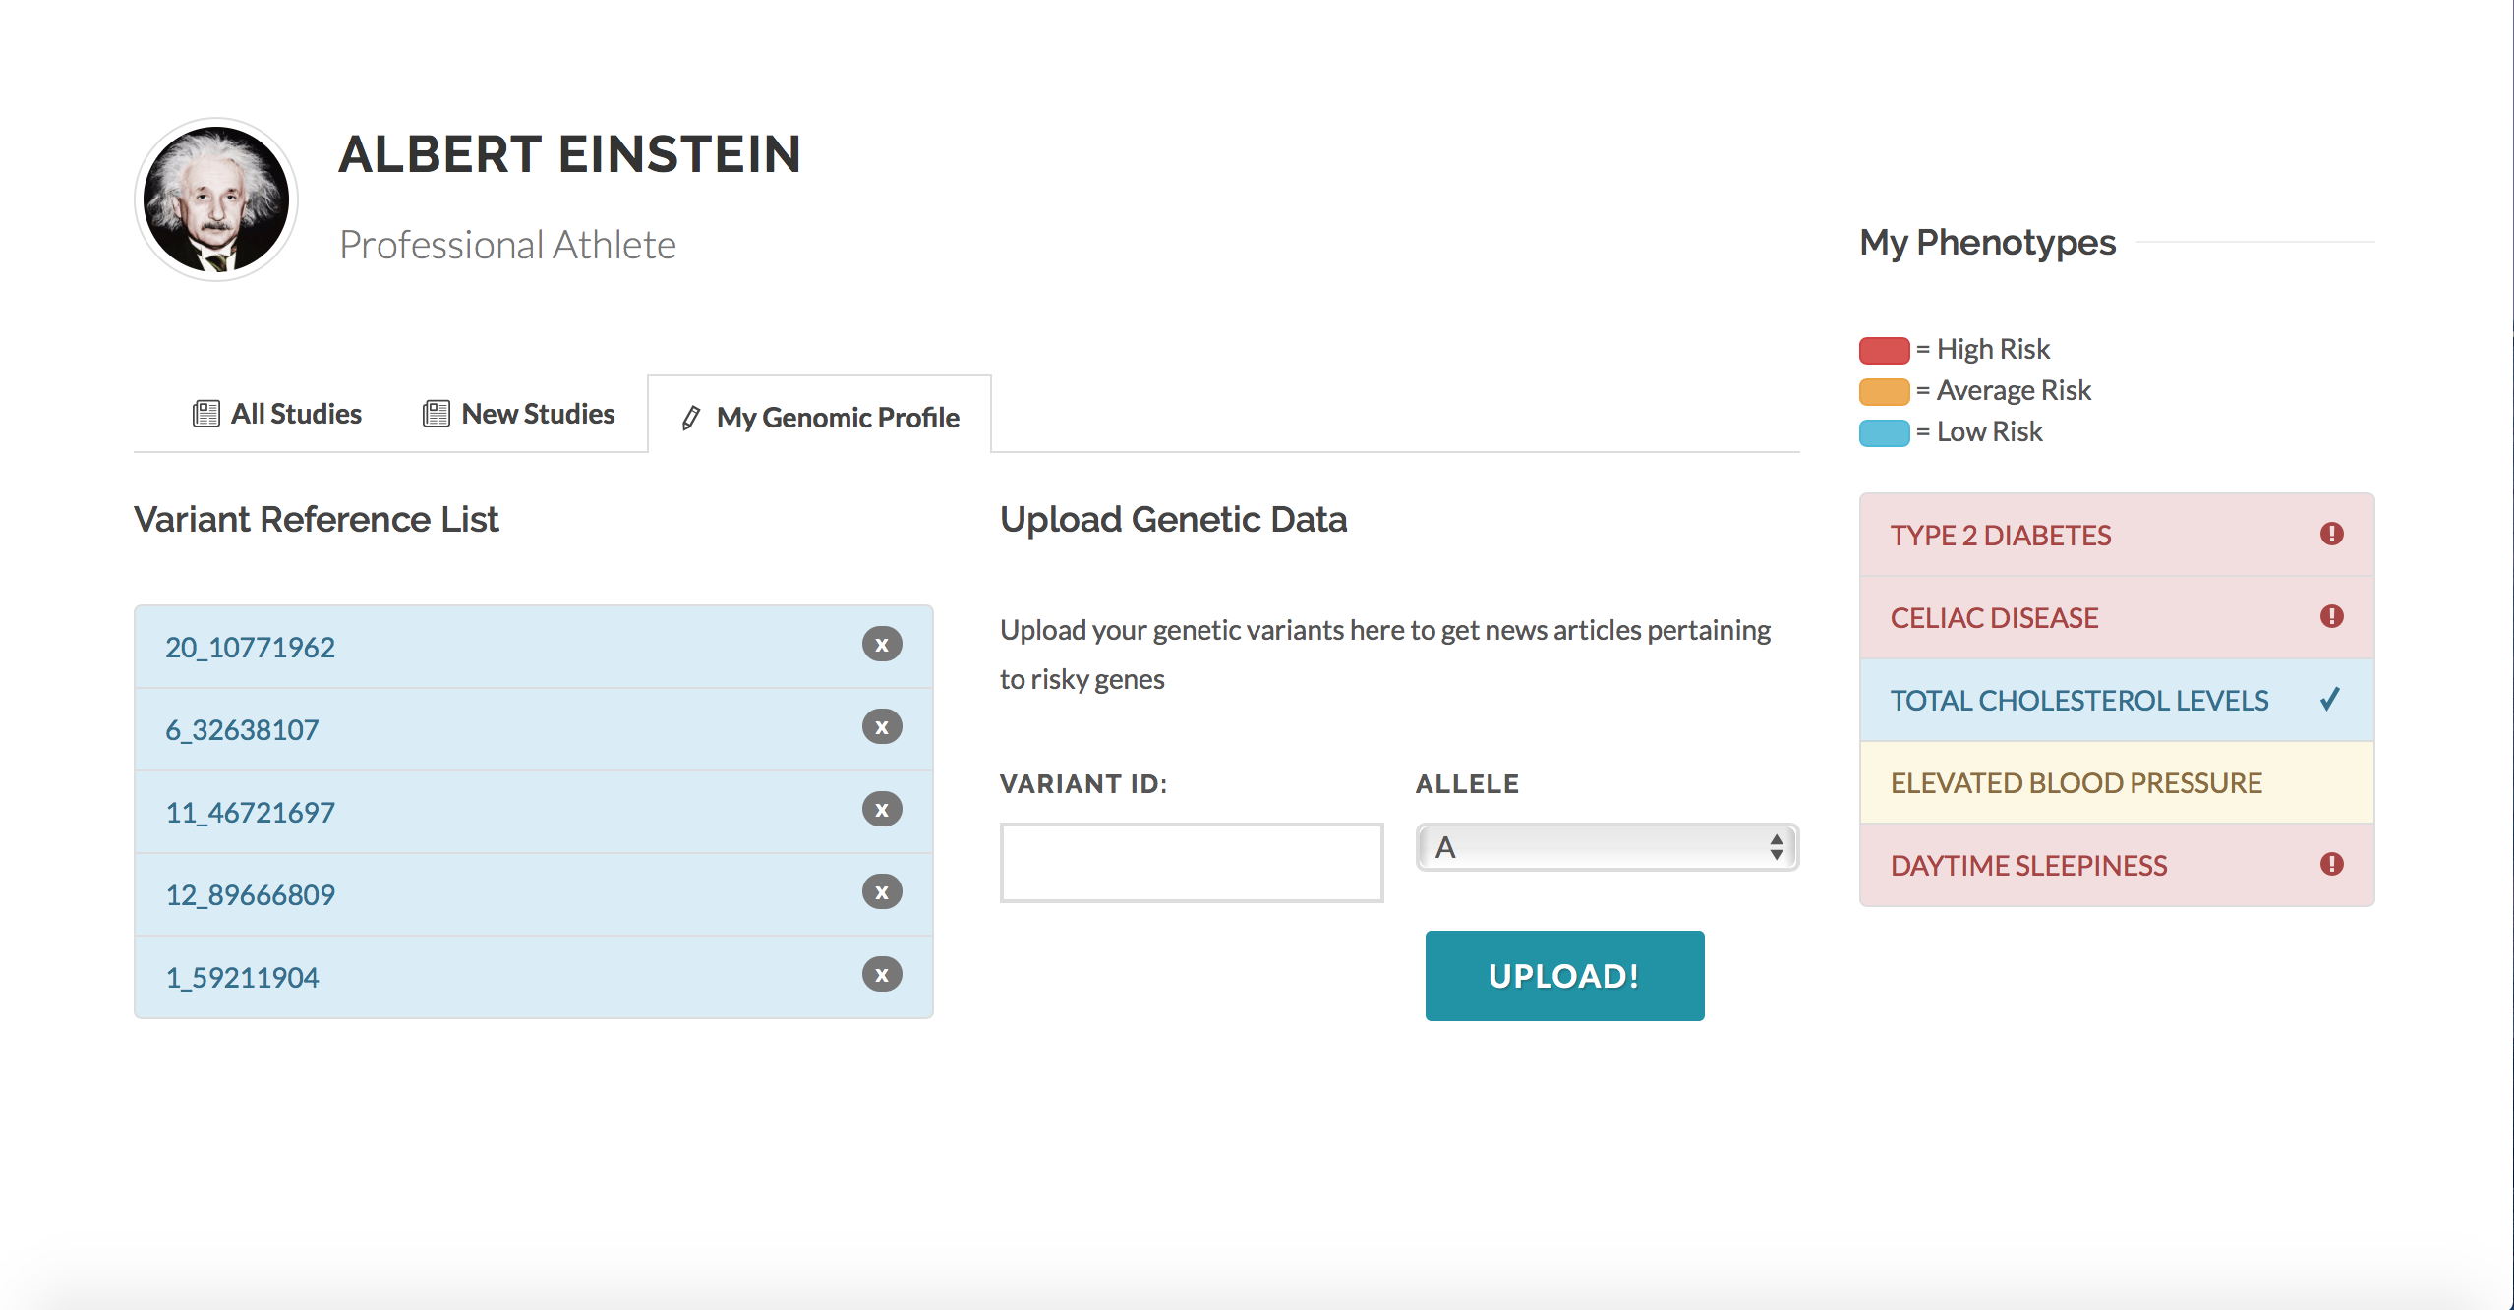
Task: Open the New Studies tab
Action: pos(519,414)
